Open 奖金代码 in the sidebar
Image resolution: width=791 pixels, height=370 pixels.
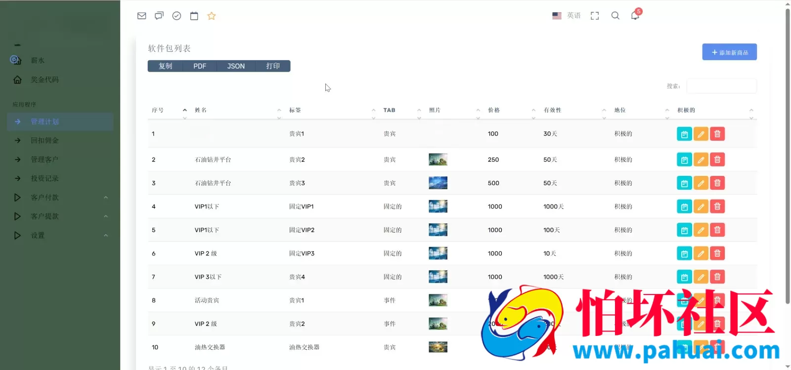[x=44, y=80]
